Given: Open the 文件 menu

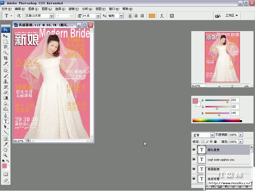Looking at the screenshot, I should (7, 9).
